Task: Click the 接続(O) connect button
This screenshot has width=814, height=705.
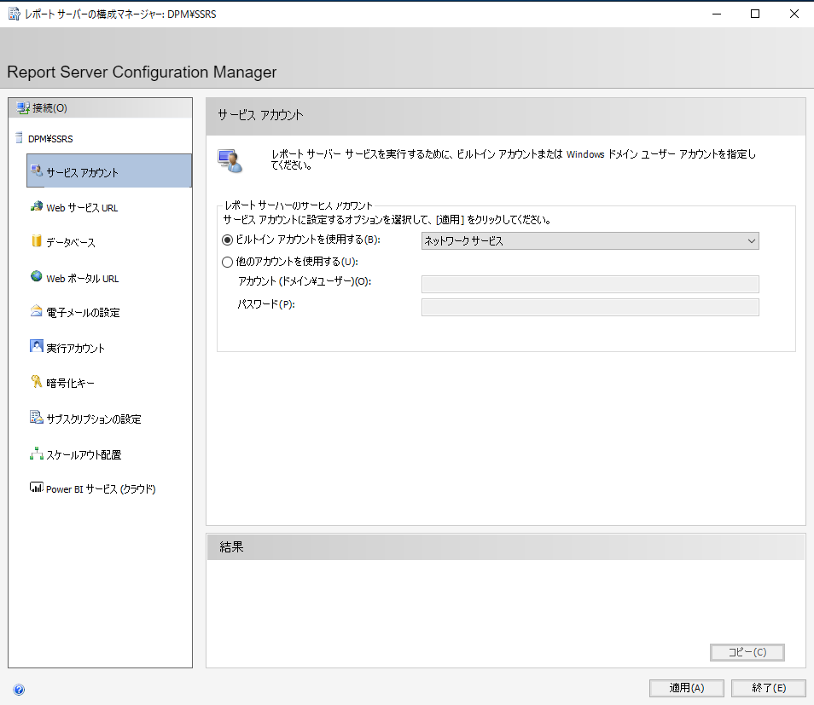Action: coord(100,108)
